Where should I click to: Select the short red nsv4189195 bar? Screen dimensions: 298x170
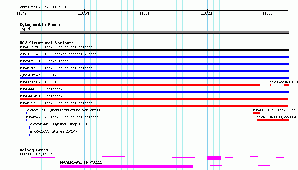[256, 113]
